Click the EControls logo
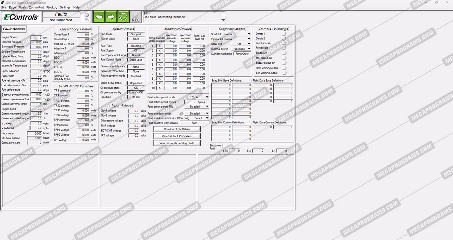This screenshot has width=453, height=240. pos(20,17)
